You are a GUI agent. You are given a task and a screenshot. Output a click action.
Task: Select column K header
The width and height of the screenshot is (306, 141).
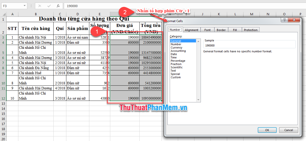219,14
